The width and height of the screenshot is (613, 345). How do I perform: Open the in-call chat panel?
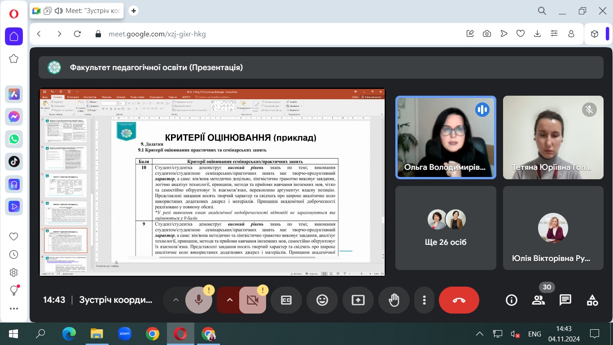565,300
